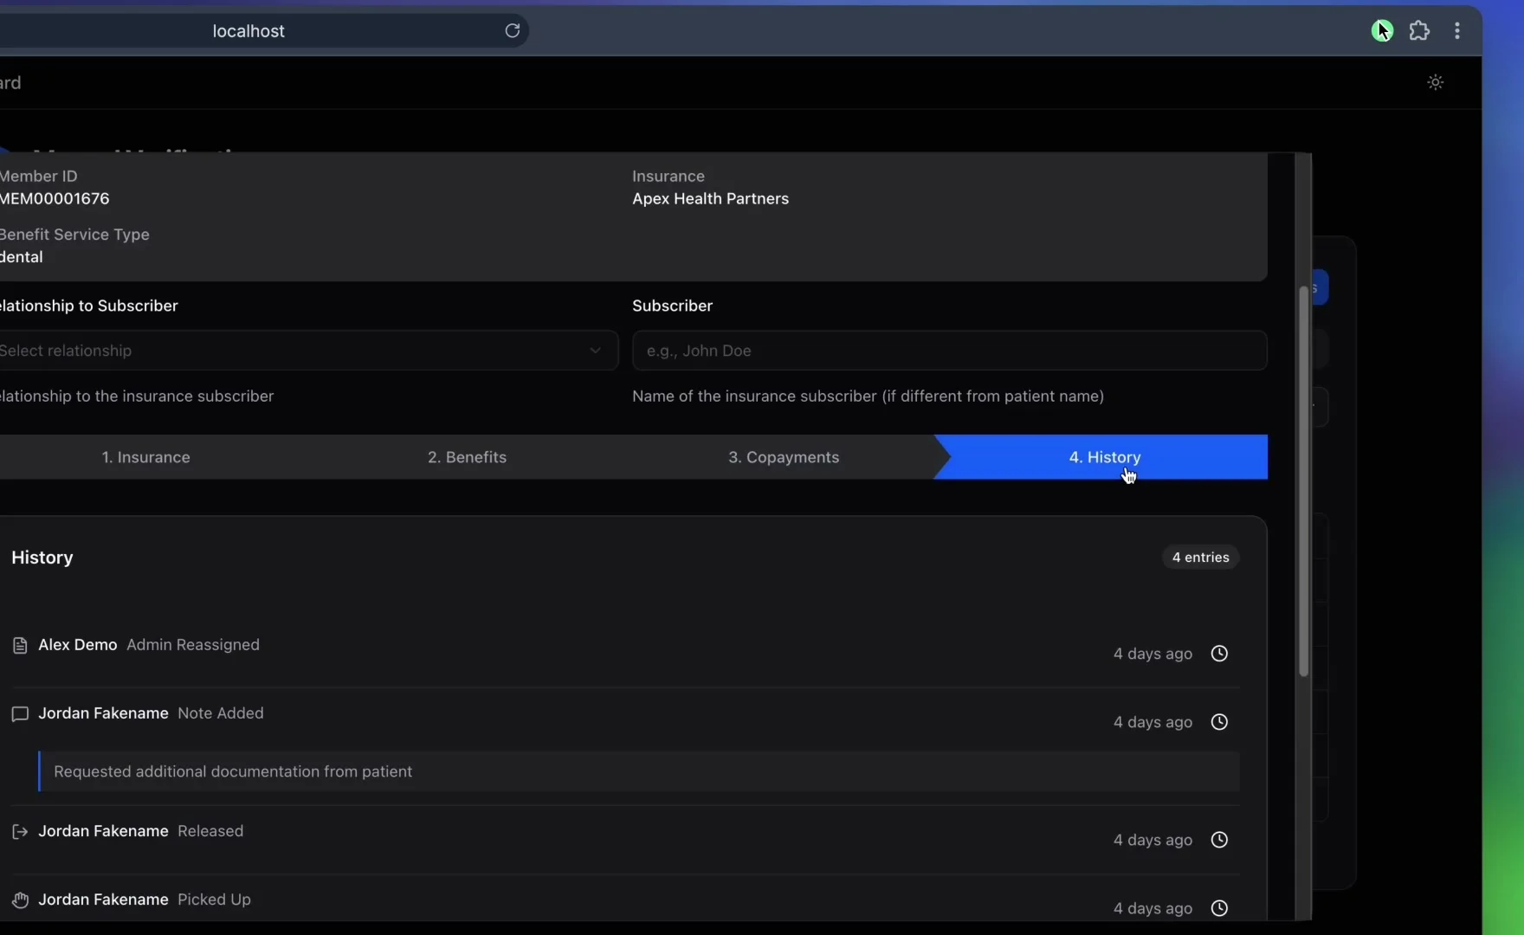The height and width of the screenshot is (935, 1524).
Task: Click the speech bubble icon on Note Added entry
Action: point(20,715)
